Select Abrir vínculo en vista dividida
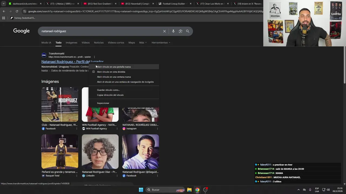346x194 pixels. (124, 72)
